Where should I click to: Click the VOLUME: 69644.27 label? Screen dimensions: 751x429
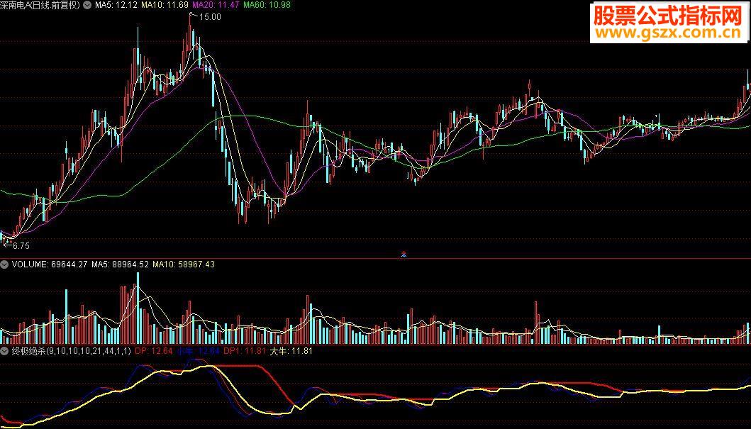(x=50, y=264)
